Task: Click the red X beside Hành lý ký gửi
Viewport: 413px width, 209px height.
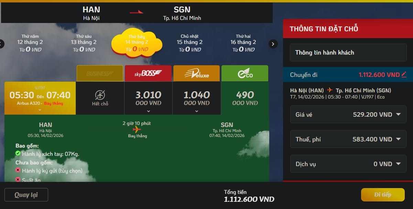Action: point(18,170)
